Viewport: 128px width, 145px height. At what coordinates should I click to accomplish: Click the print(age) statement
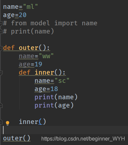click(x=54, y=106)
